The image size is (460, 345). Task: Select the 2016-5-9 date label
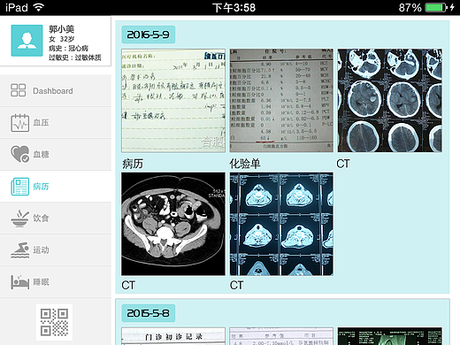pos(149,34)
